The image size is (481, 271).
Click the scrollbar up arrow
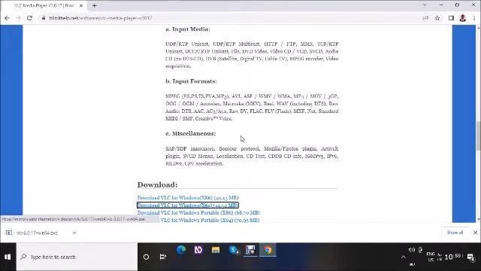479,28
